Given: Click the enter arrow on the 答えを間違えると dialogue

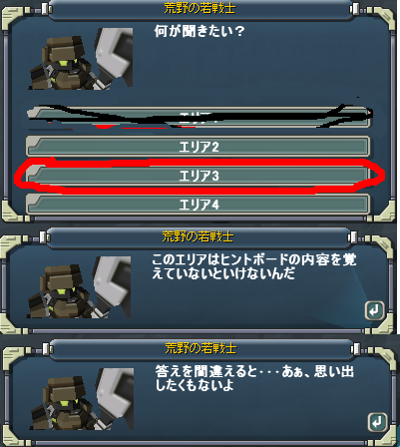Looking at the screenshot, I should [378, 422].
